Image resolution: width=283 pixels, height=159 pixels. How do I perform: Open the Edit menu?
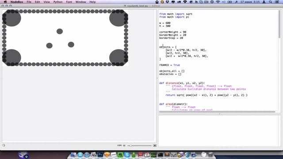(37, 2)
